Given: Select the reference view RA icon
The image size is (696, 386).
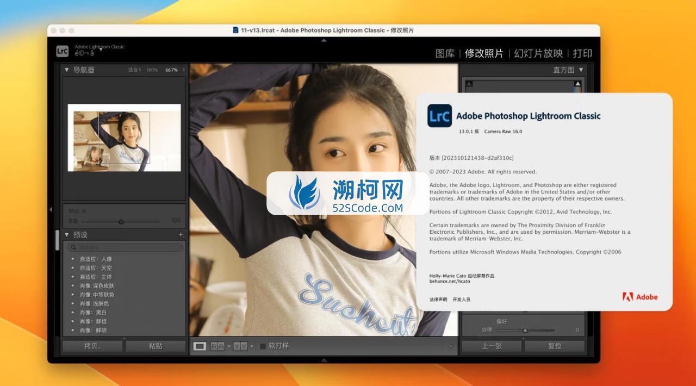Looking at the screenshot, I should tap(217, 346).
